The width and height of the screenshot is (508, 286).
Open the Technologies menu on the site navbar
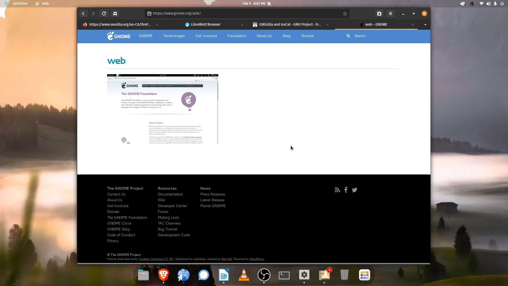[174, 36]
